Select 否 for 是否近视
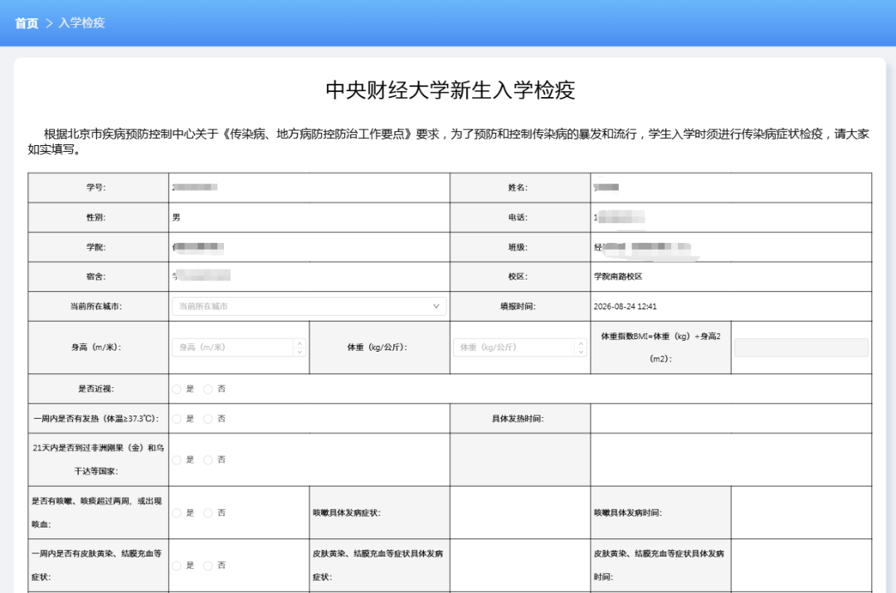 point(208,389)
